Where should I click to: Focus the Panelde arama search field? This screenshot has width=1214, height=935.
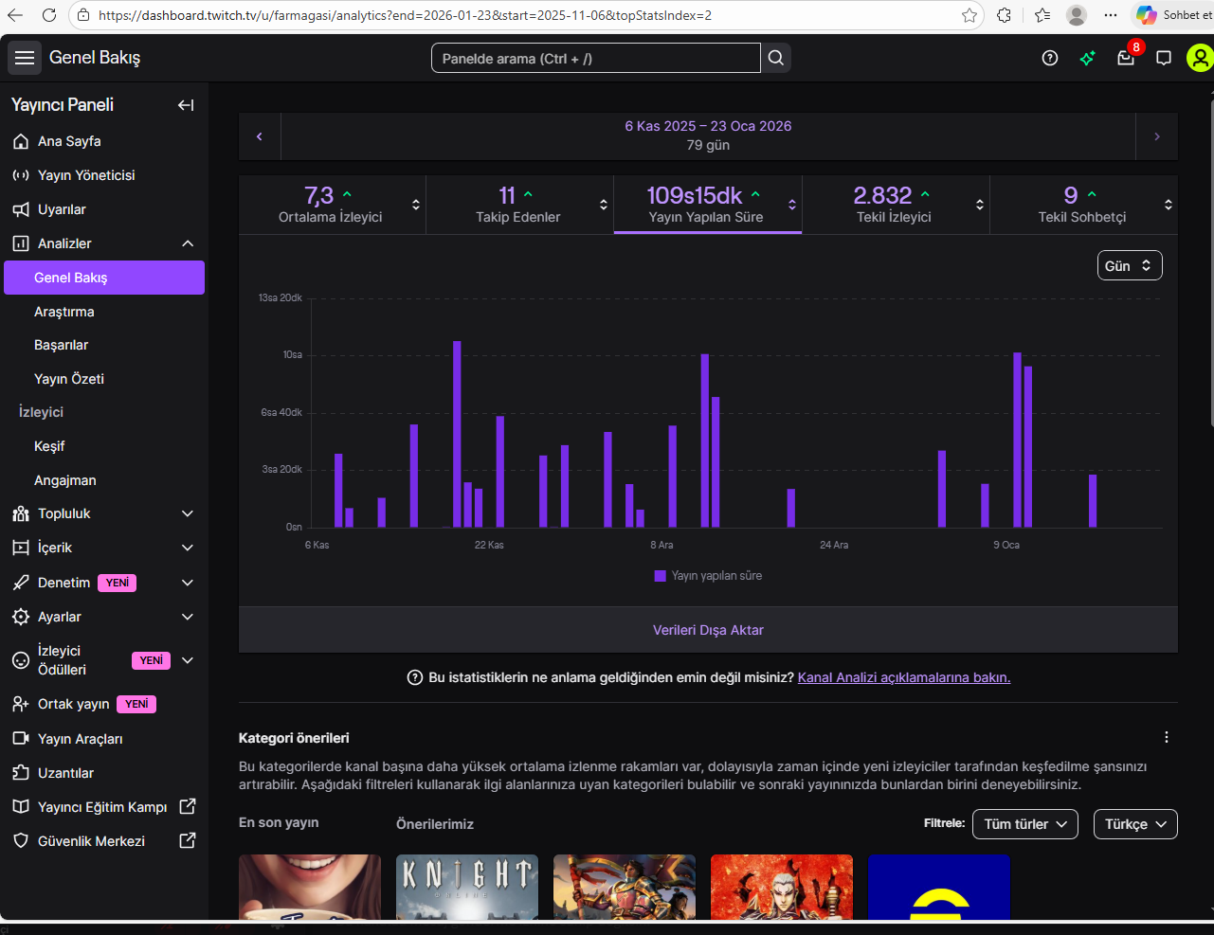pos(596,58)
